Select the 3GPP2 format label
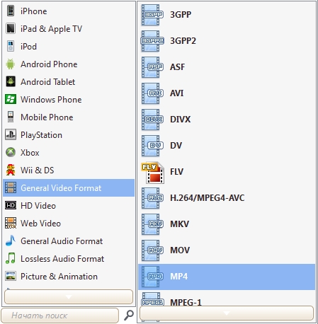 pyautogui.click(x=183, y=41)
